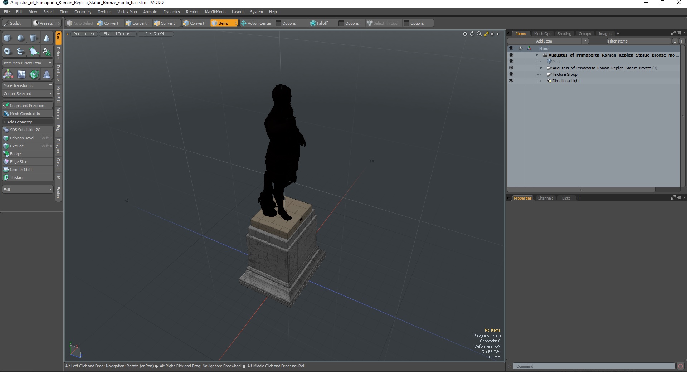Select the Text tool icon

point(47,52)
